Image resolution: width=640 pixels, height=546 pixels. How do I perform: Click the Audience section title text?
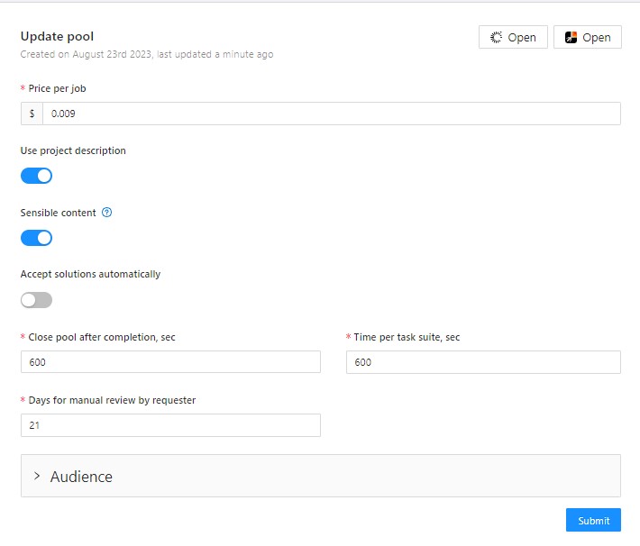click(x=81, y=477)
